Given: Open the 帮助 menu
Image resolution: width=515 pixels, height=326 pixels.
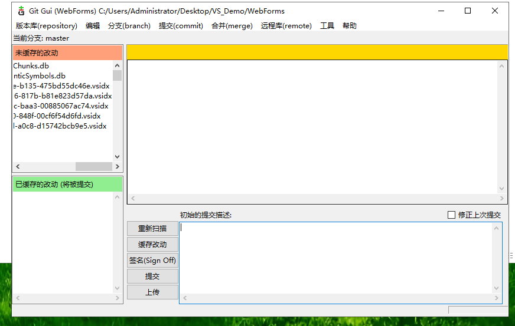Looking at the screenshot, I should (350, 26).
